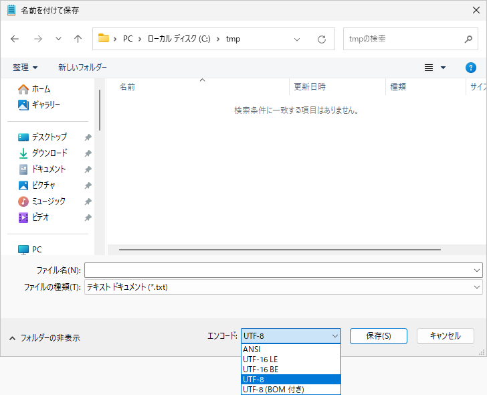Screen dimensions: 487x395
Task: Open ギャラリー in the navigation pane
Action: [45, 105]
